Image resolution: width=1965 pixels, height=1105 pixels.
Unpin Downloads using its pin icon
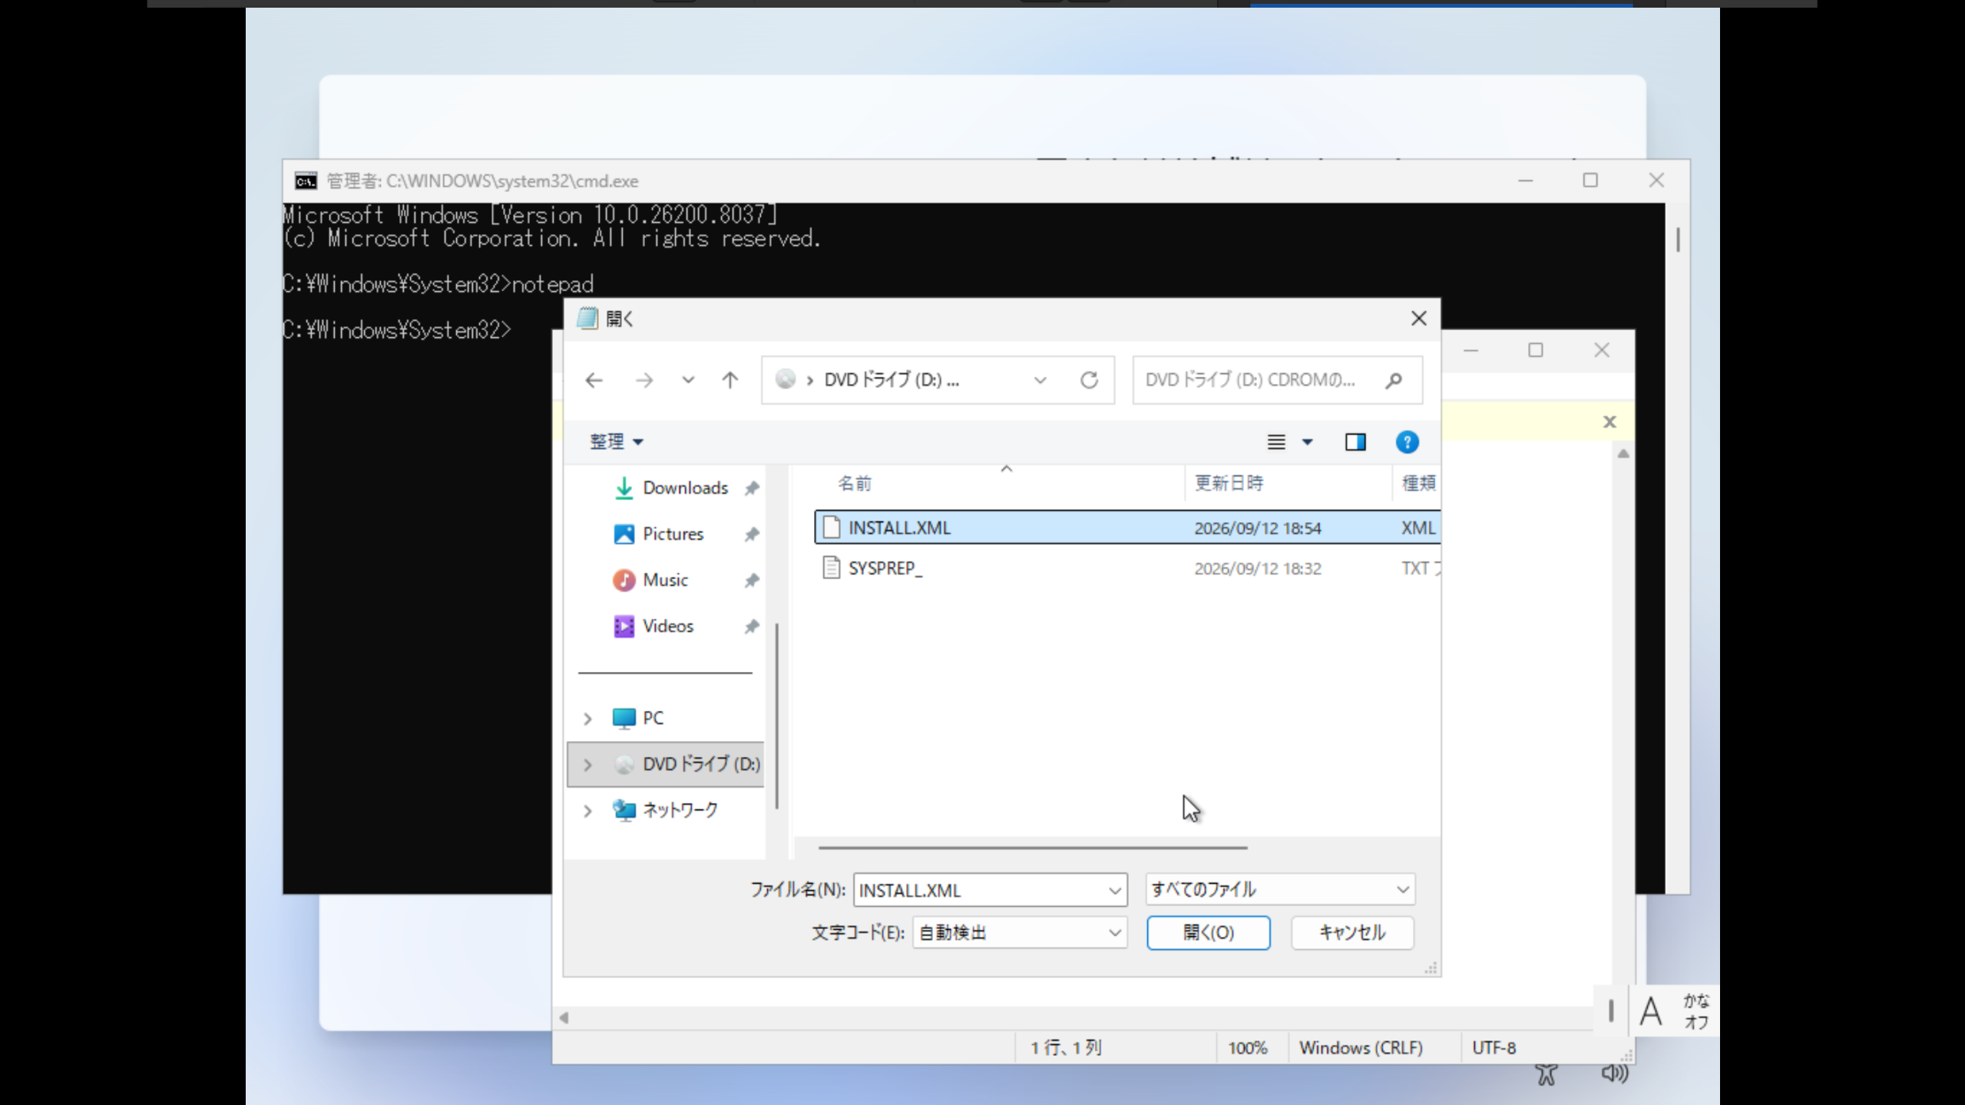pyautogui.click(x=752, y=488)
